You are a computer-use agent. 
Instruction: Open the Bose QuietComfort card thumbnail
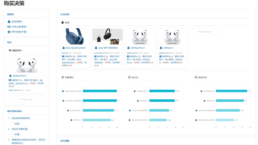(75, 36)
